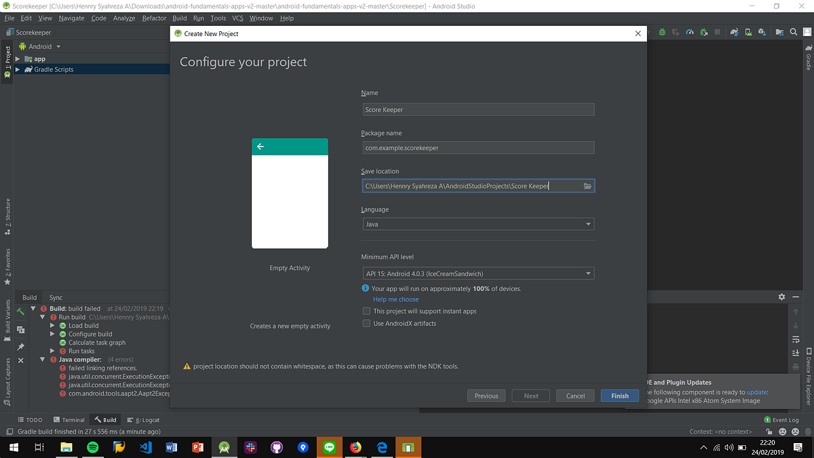
Task: Open the File menu
Action: pyautogui.click(x=9, y=18)
